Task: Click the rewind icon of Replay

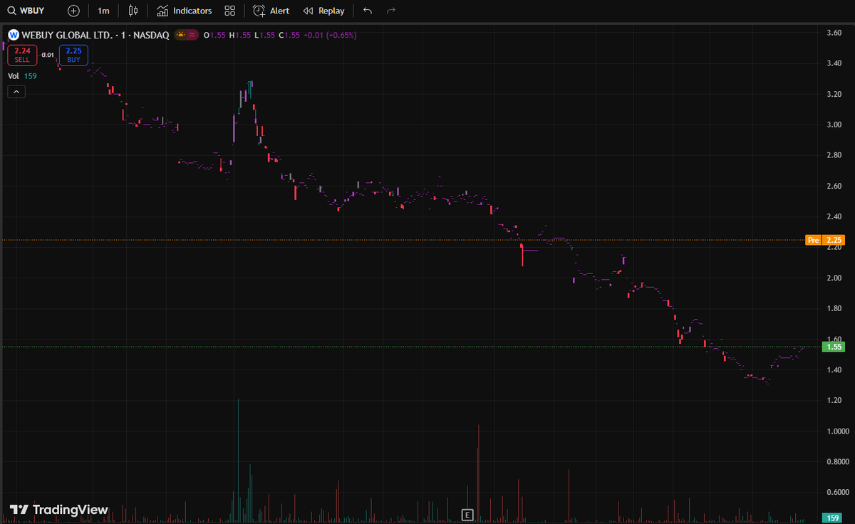Action: [308, 11]
